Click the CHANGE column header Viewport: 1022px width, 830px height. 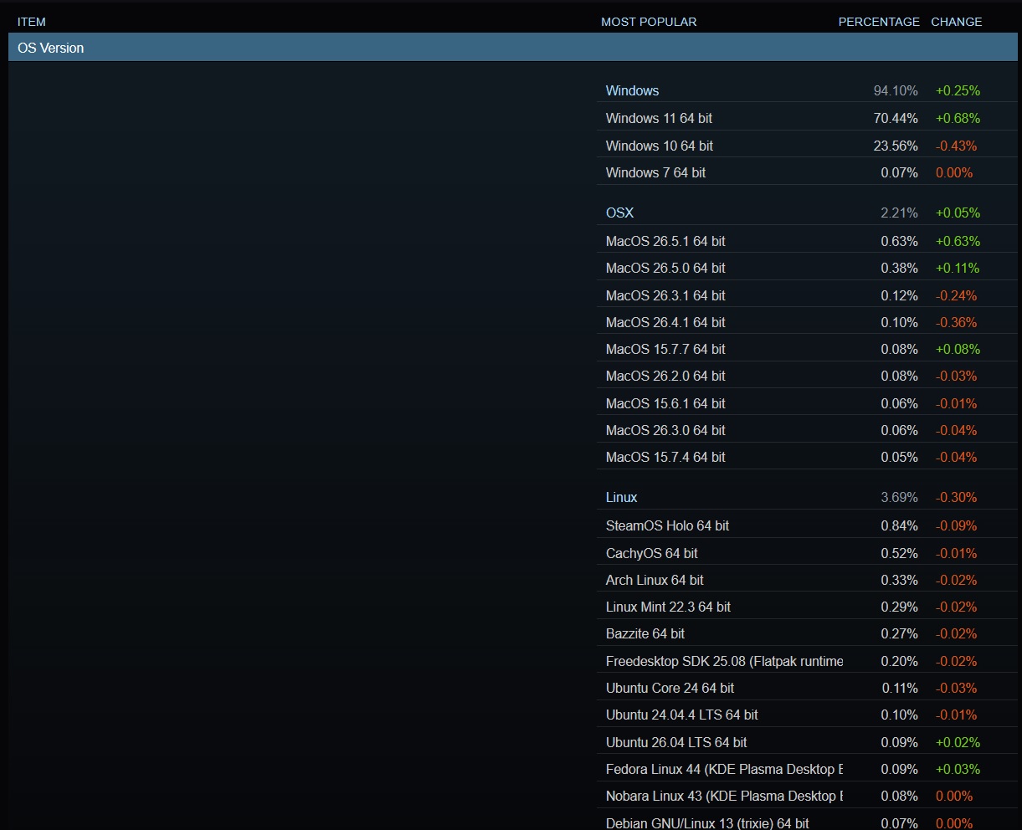tap(957, 22)
